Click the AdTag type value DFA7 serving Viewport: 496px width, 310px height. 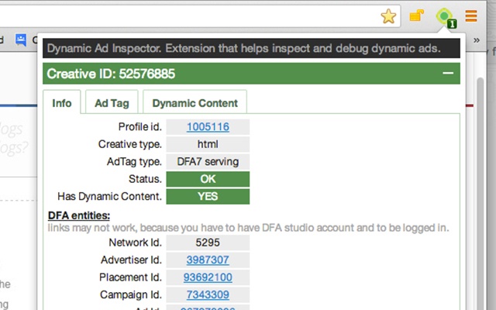pos(207,161)
